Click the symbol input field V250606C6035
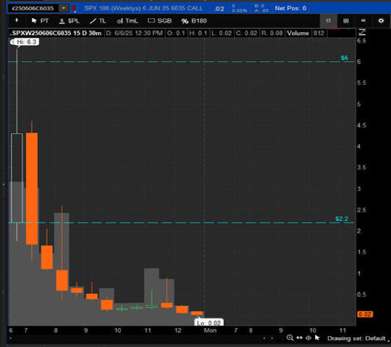Image resolution: width=391 pixels, height=347 pixels. click(33, 8)
